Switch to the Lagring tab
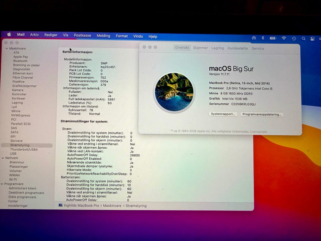321x241 pixels. point(217,48)
